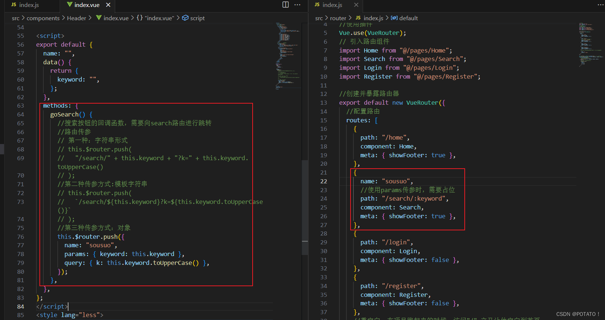Close the right pane index.js tab
The image size is (605, 320).
tap(356, 5)
